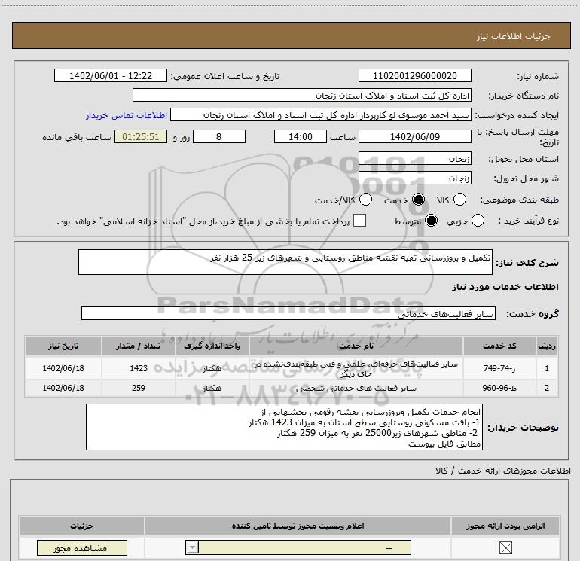Select the متوسط purchase type radio
580x561 pixels.
432,221
